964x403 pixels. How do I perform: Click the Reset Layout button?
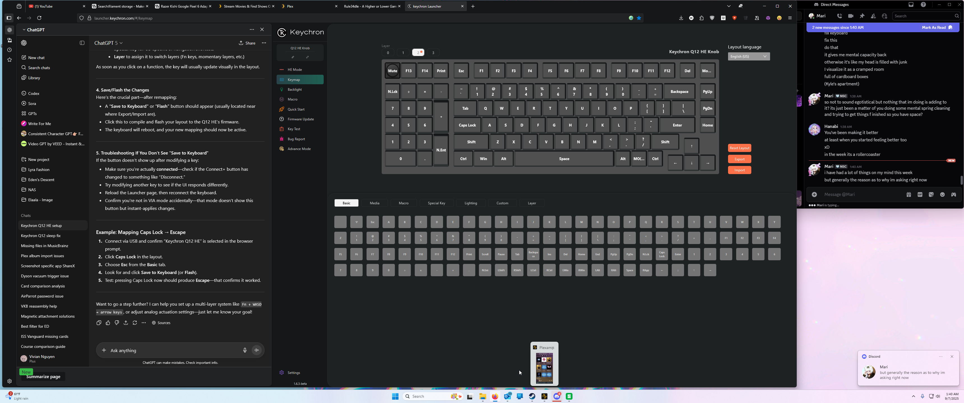739,148
